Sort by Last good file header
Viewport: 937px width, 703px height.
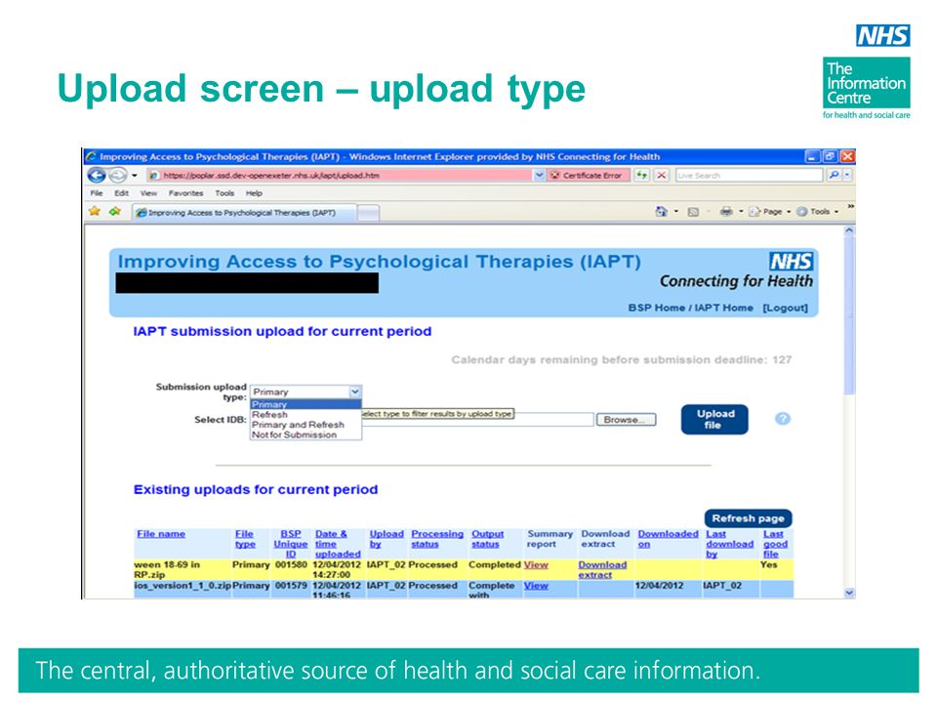coord(775,544)
